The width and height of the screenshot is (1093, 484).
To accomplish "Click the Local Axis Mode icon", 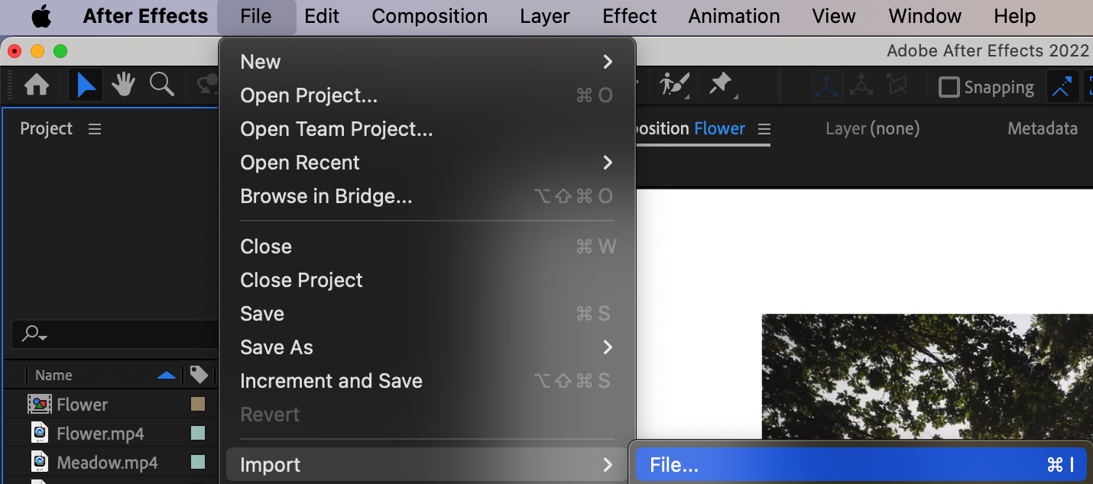I will tap(827, 87).
